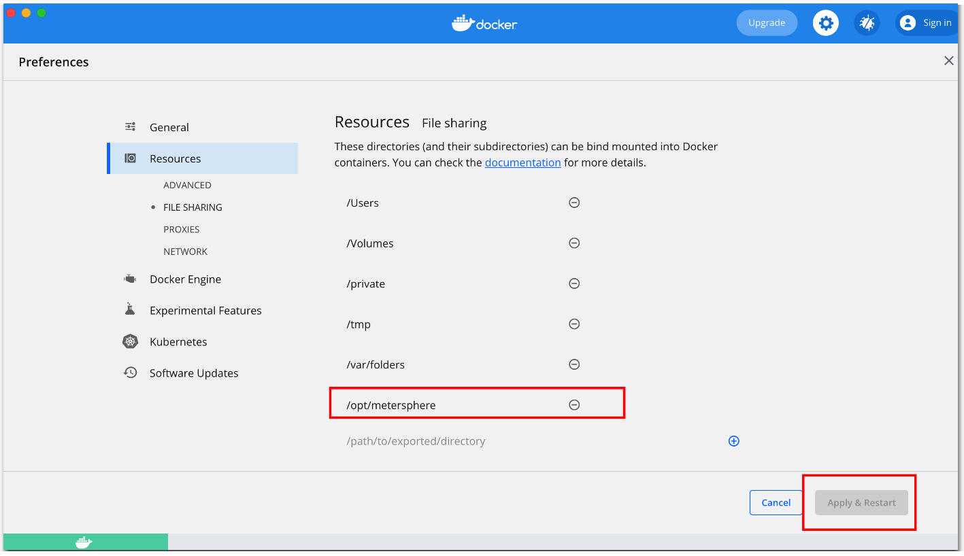The width and height of the screenshot is (964, 556).
Task: Select the Proxies resources sub-tab
Action: coord(182,230)
